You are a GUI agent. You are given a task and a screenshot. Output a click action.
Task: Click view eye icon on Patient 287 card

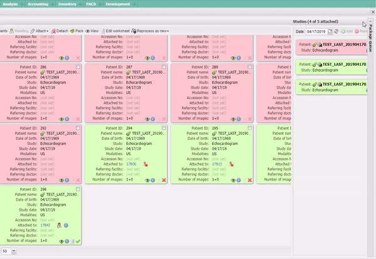147,119
